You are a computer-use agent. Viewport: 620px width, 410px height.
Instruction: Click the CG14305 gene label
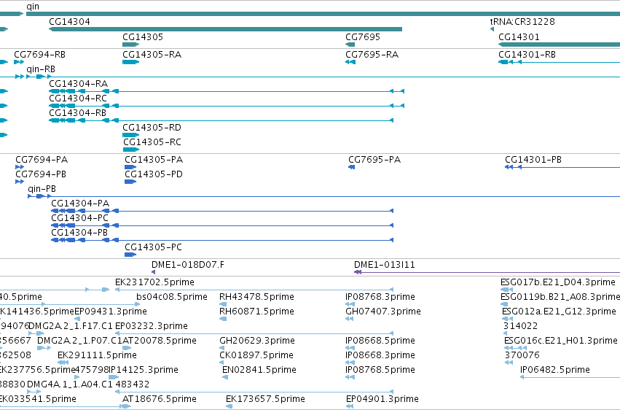click(x=143, y=37)
